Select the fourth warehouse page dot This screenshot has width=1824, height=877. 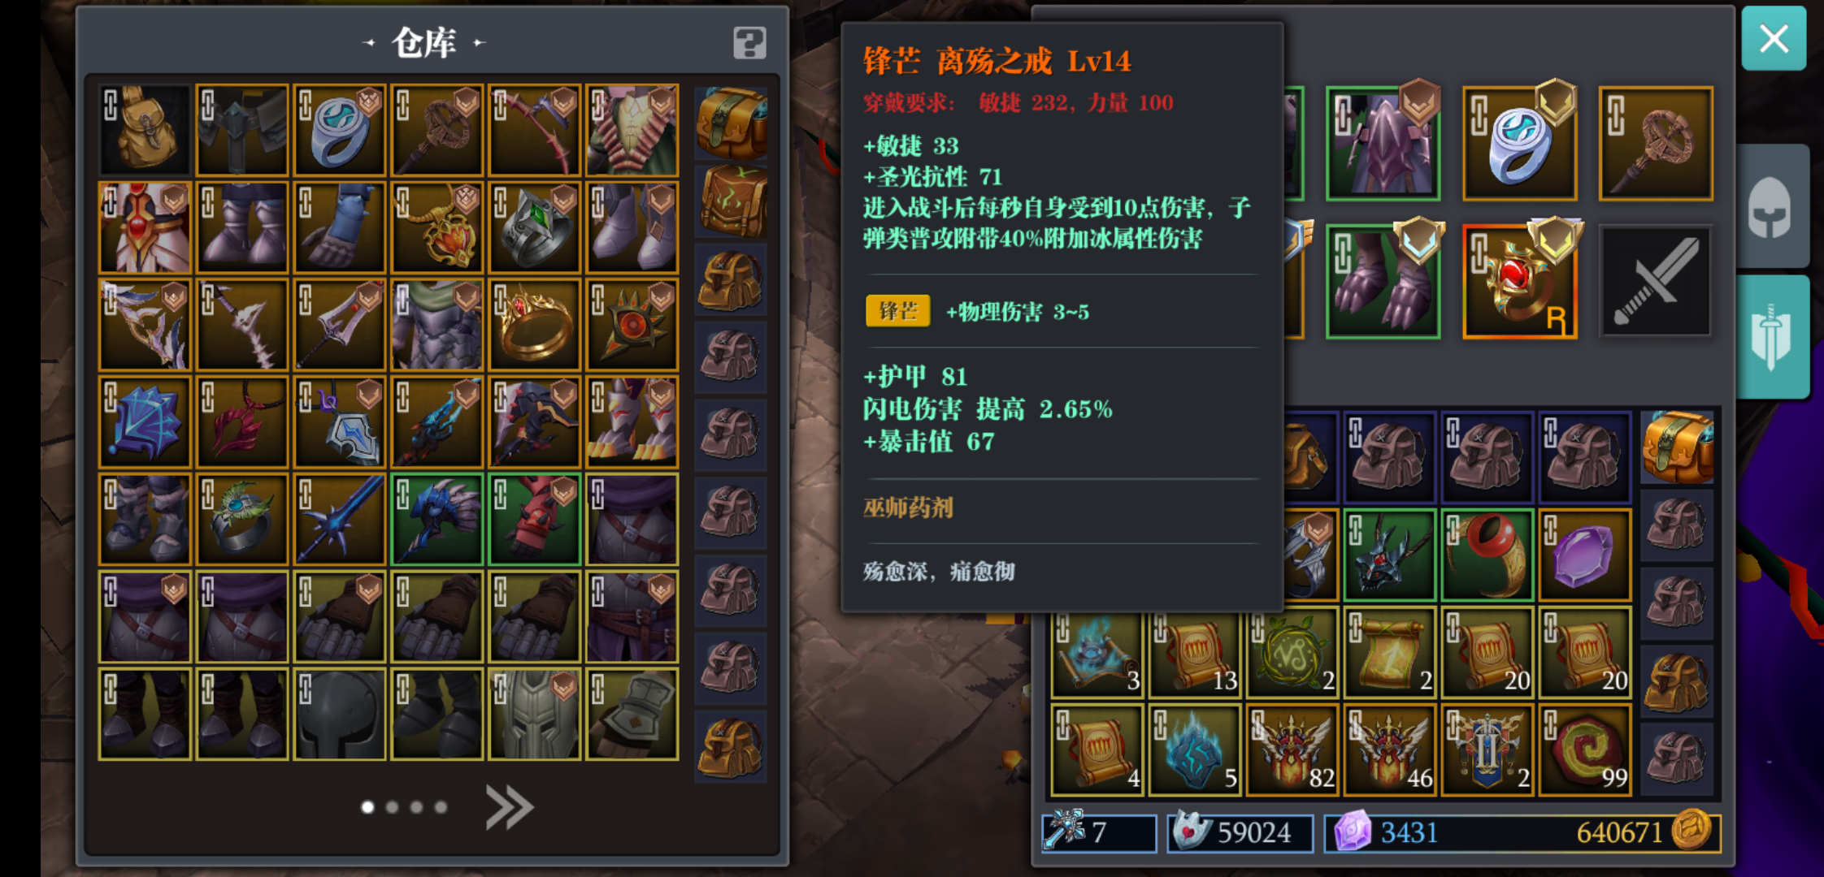tap(441, 807)
